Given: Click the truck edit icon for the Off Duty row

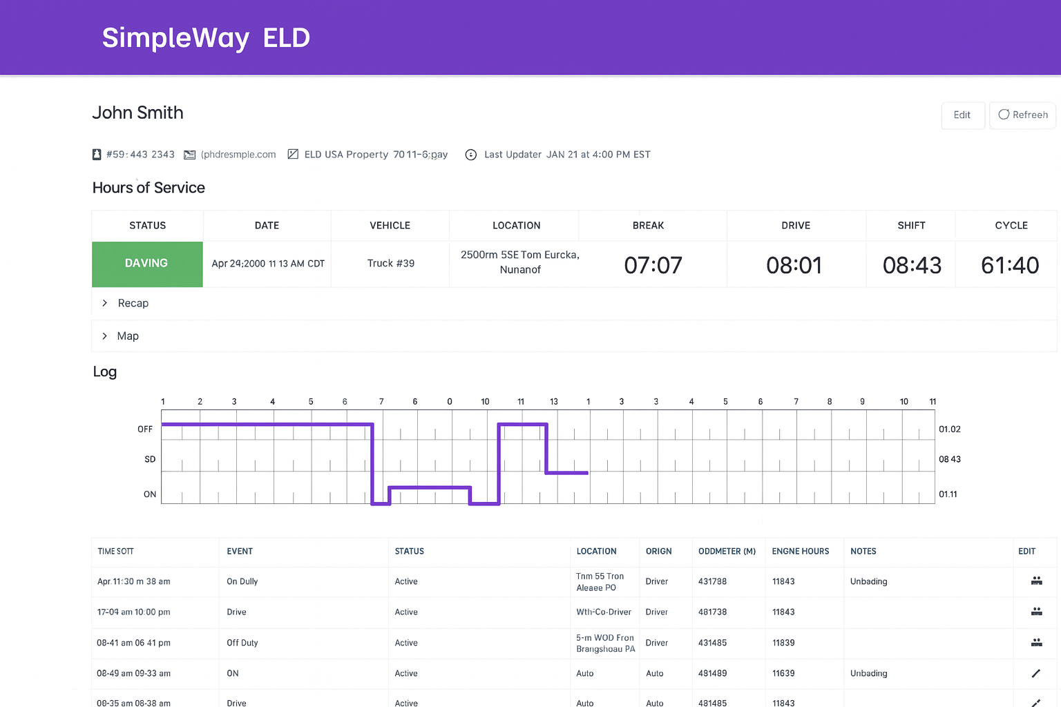Looking at the screenshot, I should point(1036,643).
